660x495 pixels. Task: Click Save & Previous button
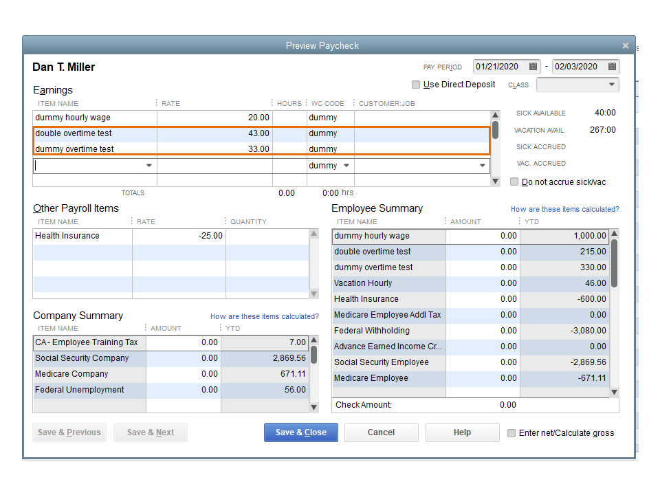tap(69, 432)
